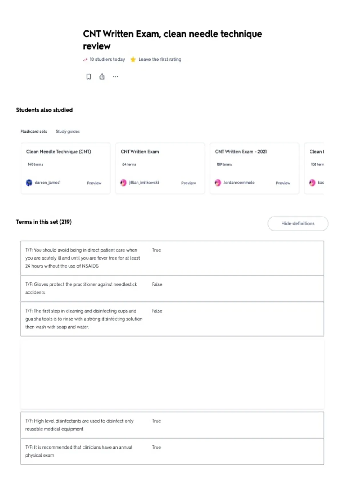
Task: Click the bookmark save icon
Action: pyautogui.click(x=89, y=76)
